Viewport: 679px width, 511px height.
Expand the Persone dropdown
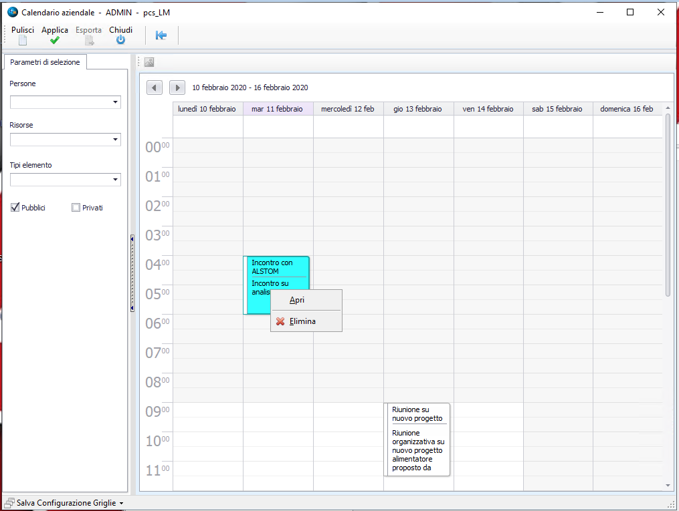116,102
